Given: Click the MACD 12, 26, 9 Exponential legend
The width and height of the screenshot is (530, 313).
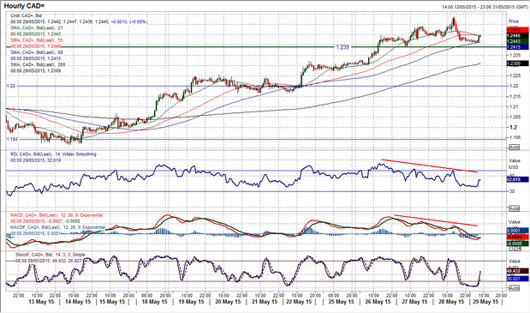Looking at the screenshot, I should [x=57, y=215].
